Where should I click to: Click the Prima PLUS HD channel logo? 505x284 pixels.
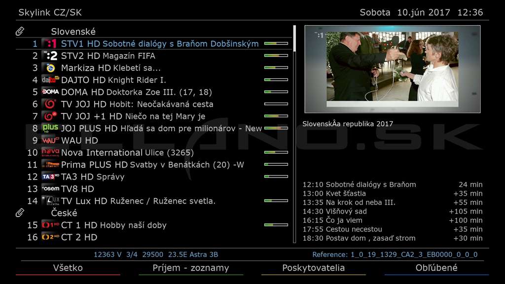click(50, 165)
